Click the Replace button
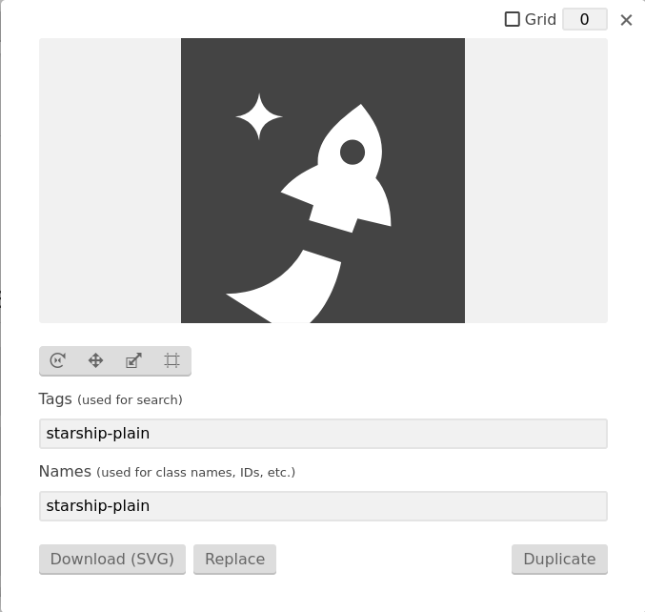This screenshot has width=645, height=612. click(x=235, y=559)
